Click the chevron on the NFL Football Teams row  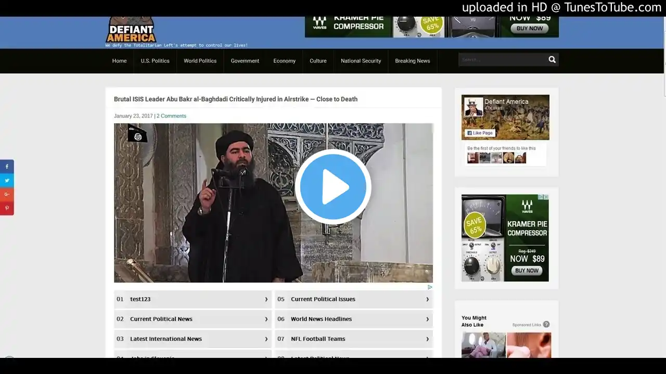(428, 339)
